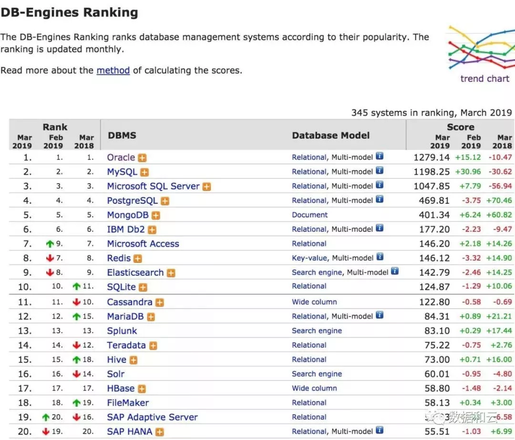Click the plus icon beside Elasticsearch
The image size is (515, 440).
point(171,273)
